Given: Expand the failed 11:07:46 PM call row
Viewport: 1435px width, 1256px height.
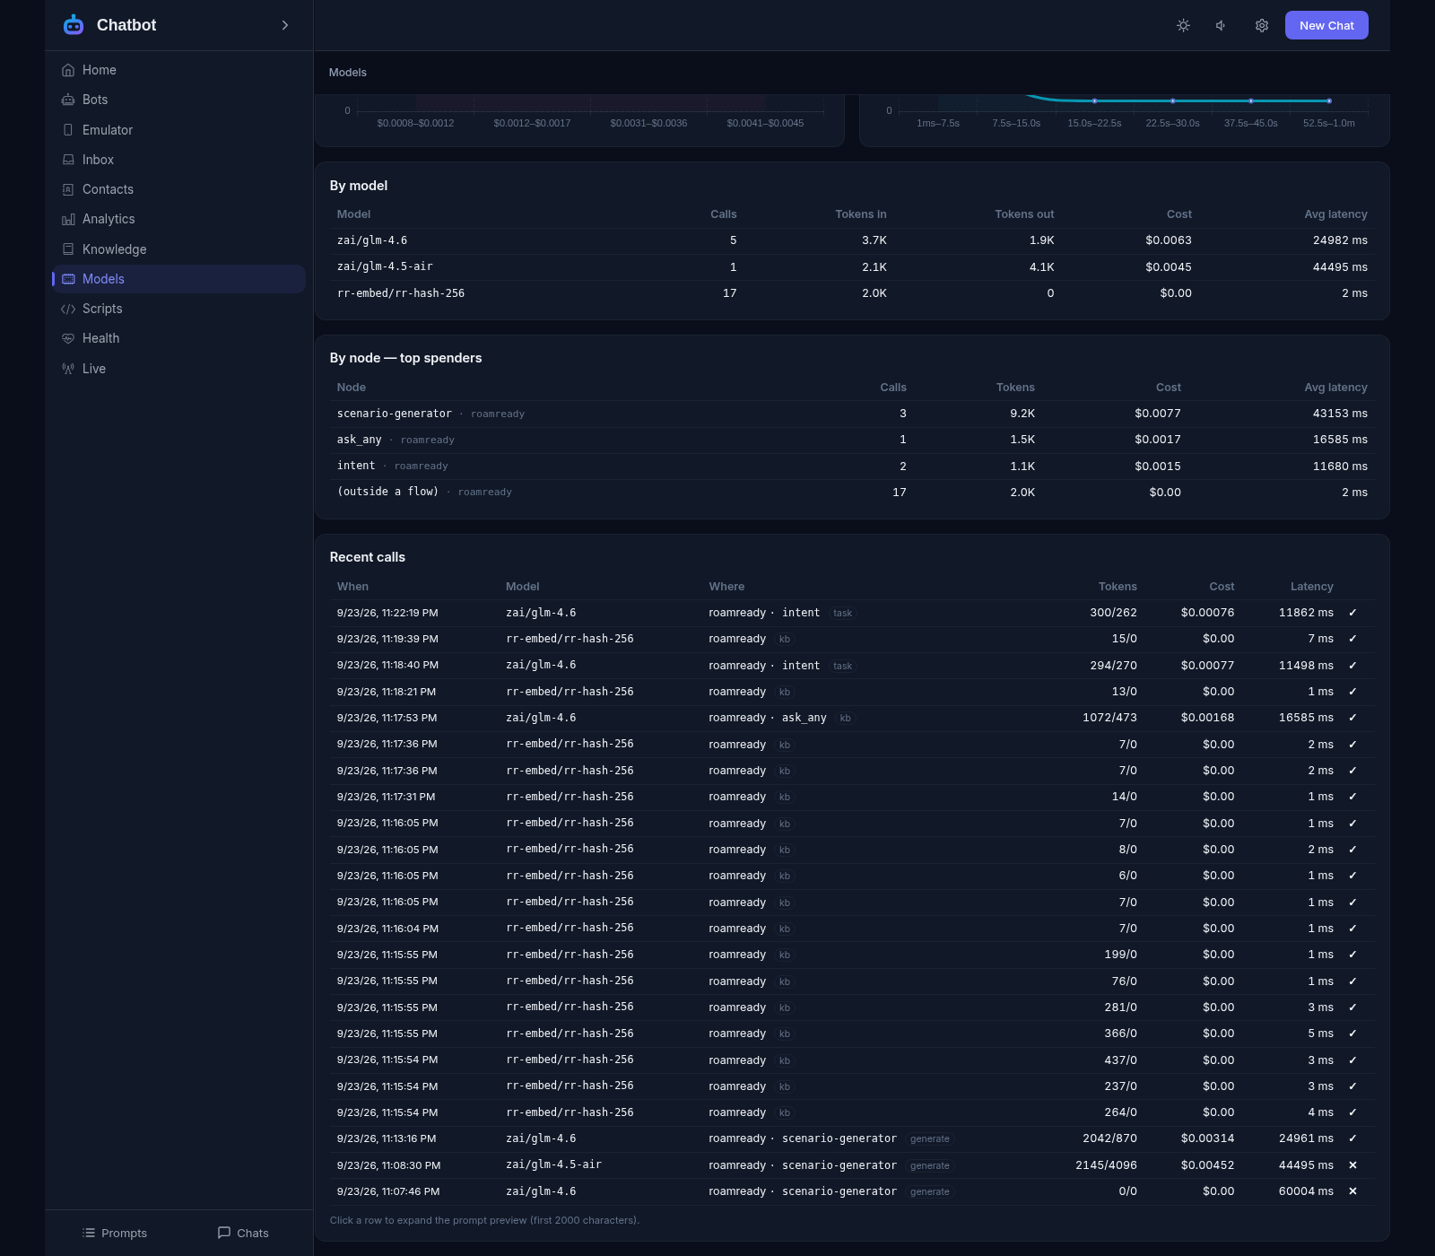Looking at the screenshot, I should coord(852,1191).
